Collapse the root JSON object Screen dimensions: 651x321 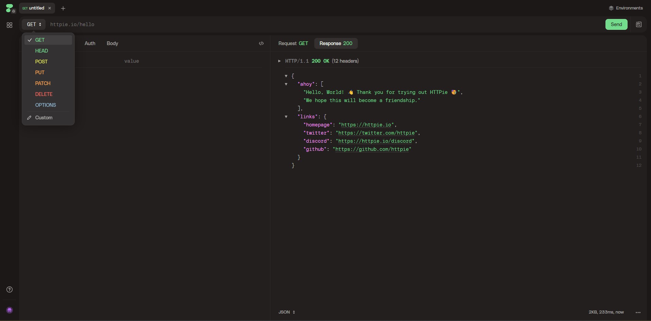[286, 76]
